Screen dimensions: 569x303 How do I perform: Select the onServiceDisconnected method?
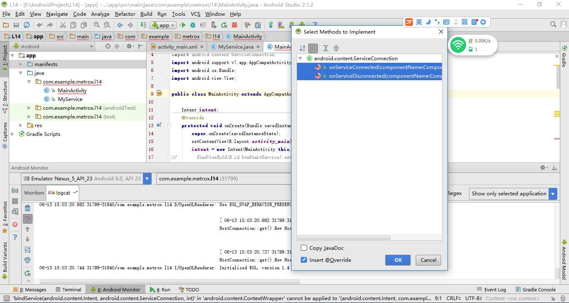[x=369, y=76]
